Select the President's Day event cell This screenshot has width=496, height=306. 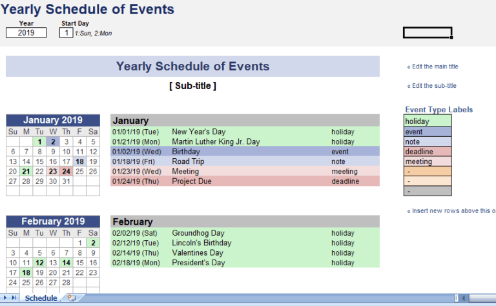point(198,263)
